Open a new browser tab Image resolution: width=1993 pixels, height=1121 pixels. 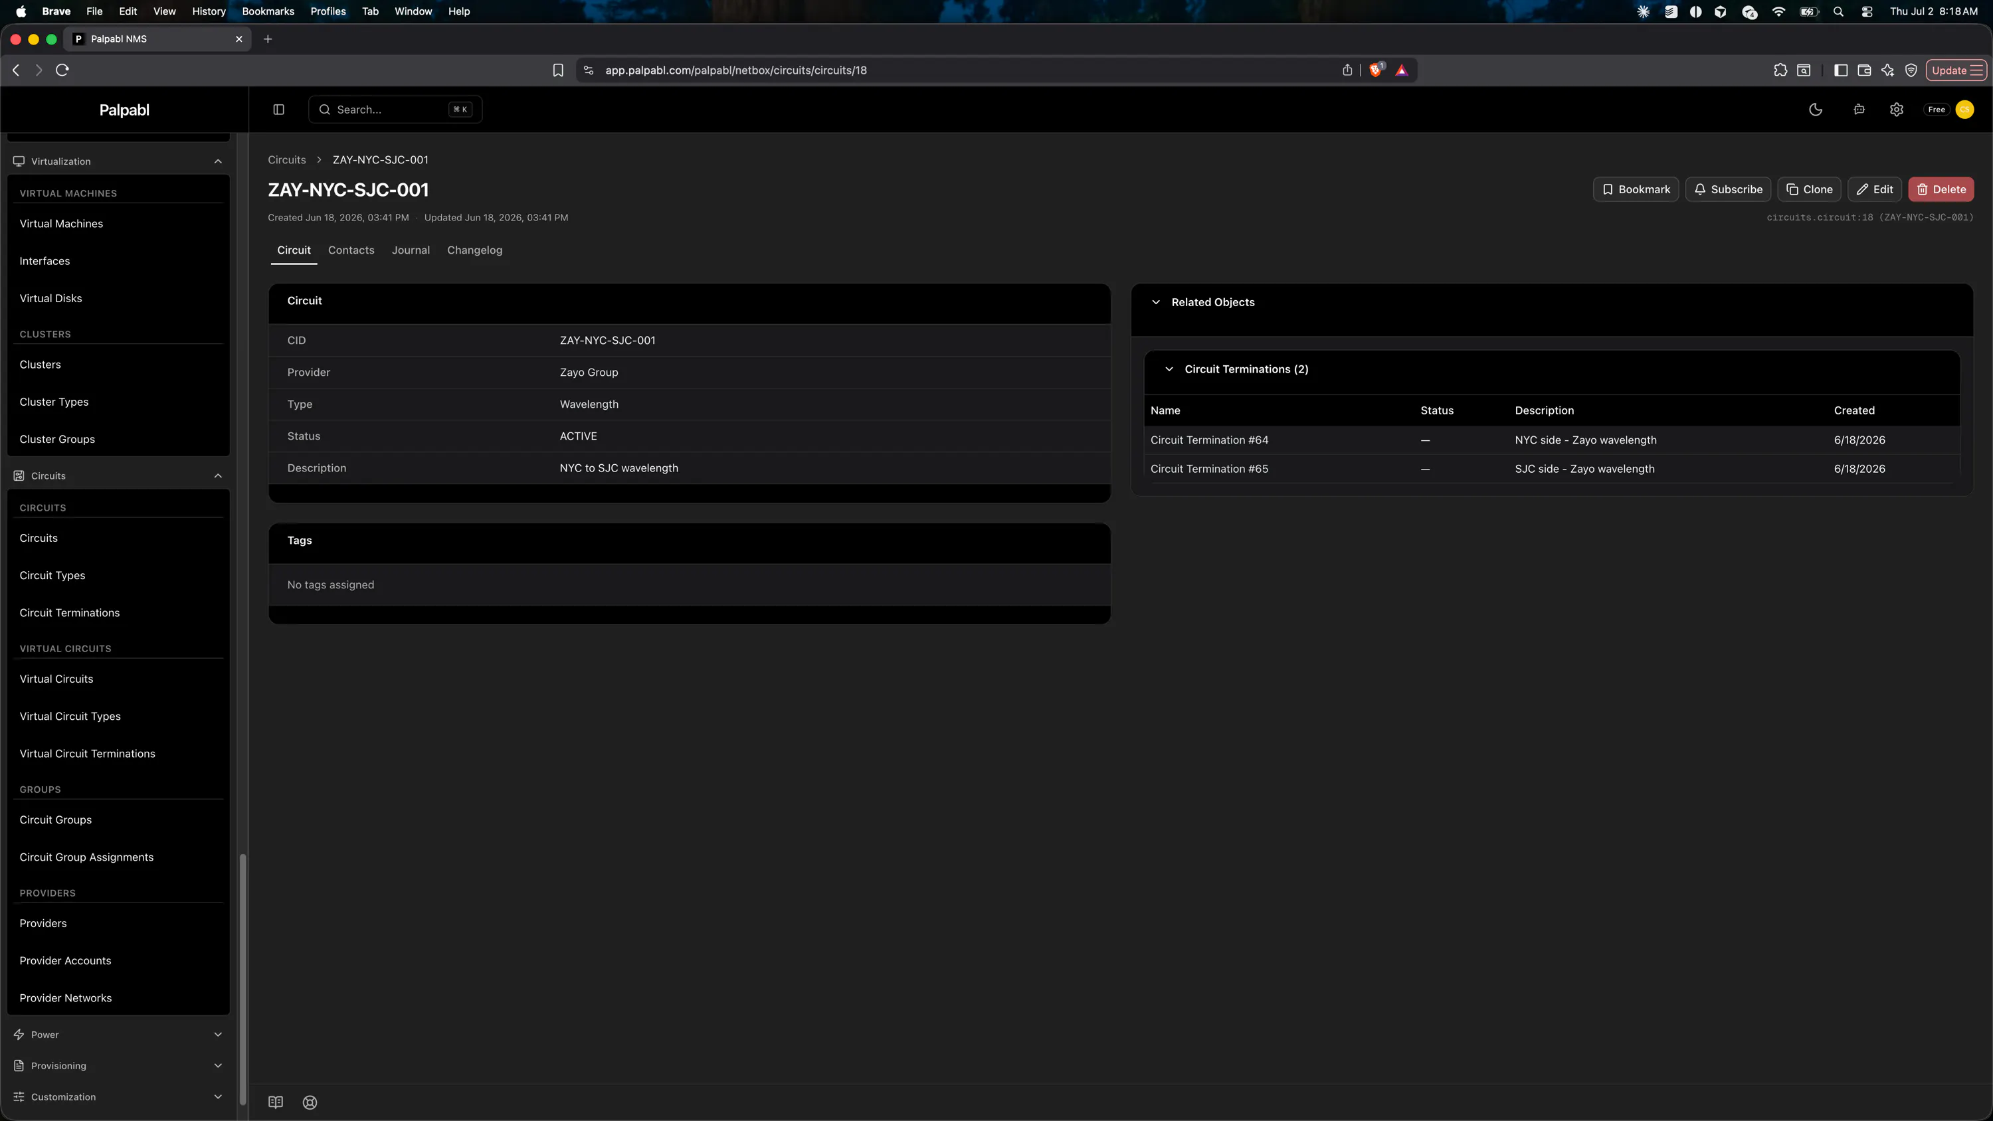pos(268,39)
